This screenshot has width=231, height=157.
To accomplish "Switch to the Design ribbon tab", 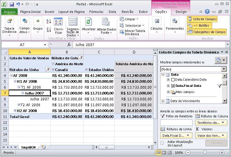I will [181, 12].
